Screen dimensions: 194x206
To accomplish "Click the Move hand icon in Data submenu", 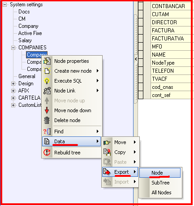I will [107, 142].
